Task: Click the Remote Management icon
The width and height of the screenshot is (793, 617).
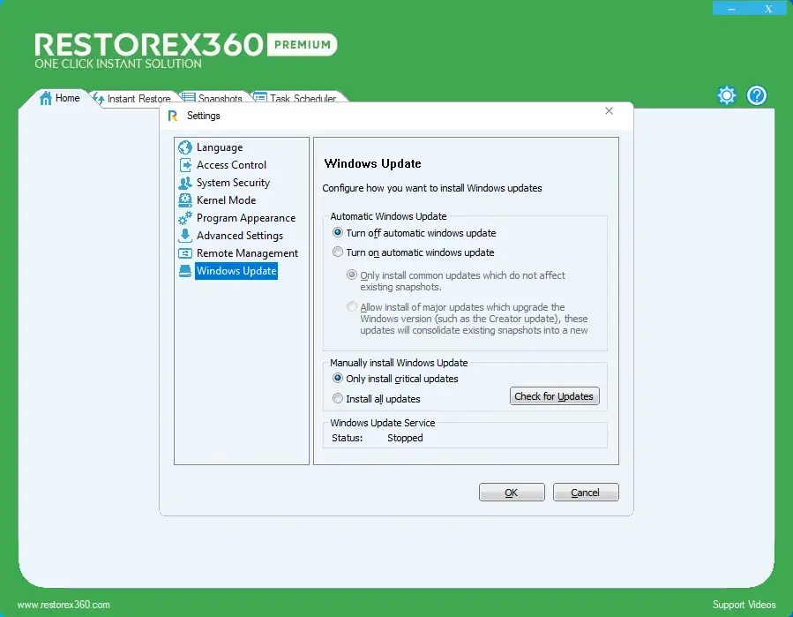Action: (x=184, y=253)
